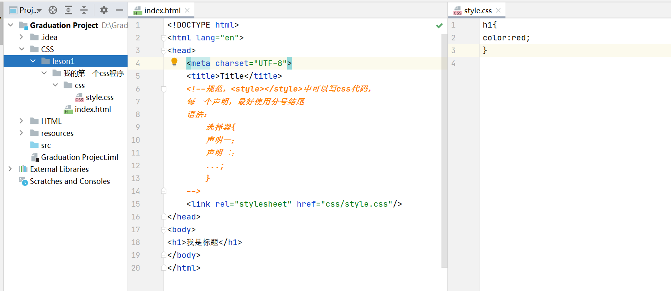Collapse the 我的第一个css程序 folder

coord(44,73)
